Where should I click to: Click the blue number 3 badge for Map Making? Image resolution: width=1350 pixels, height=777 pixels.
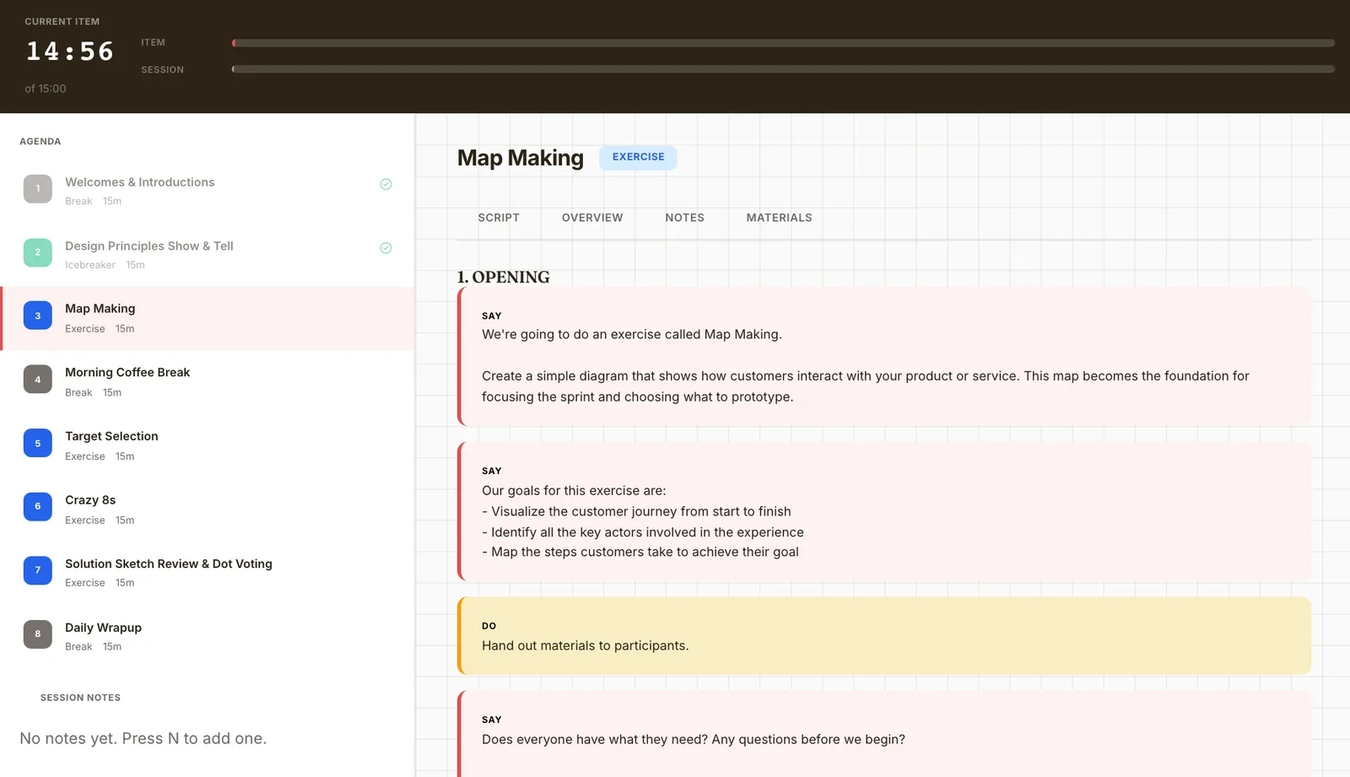(37, 316)
